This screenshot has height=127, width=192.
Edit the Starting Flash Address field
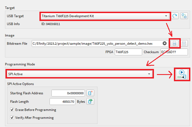point(68,93)
